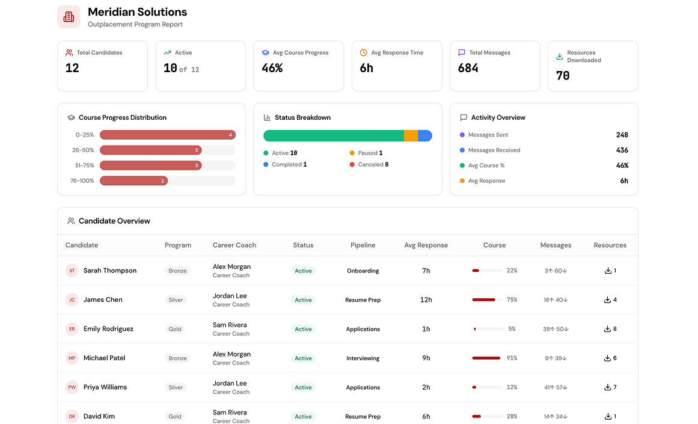Click the blue Completed segment of status bar

pyautogui.click(x=425, y=136)
